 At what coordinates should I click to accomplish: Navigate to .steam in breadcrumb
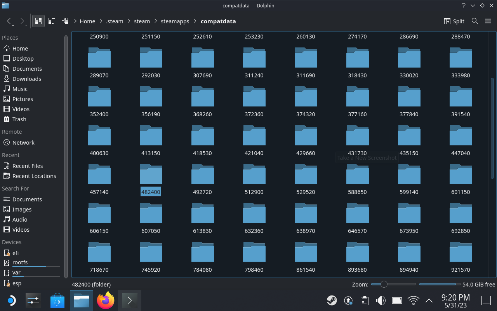tap(115, 21)
